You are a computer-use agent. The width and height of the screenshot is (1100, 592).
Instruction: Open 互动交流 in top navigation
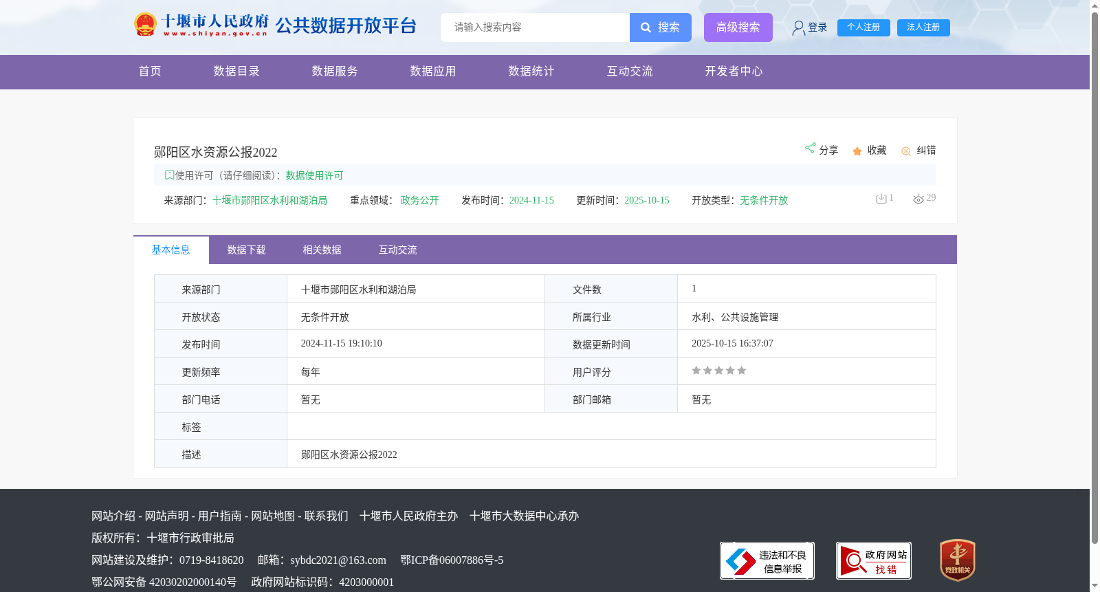(630, 72)
